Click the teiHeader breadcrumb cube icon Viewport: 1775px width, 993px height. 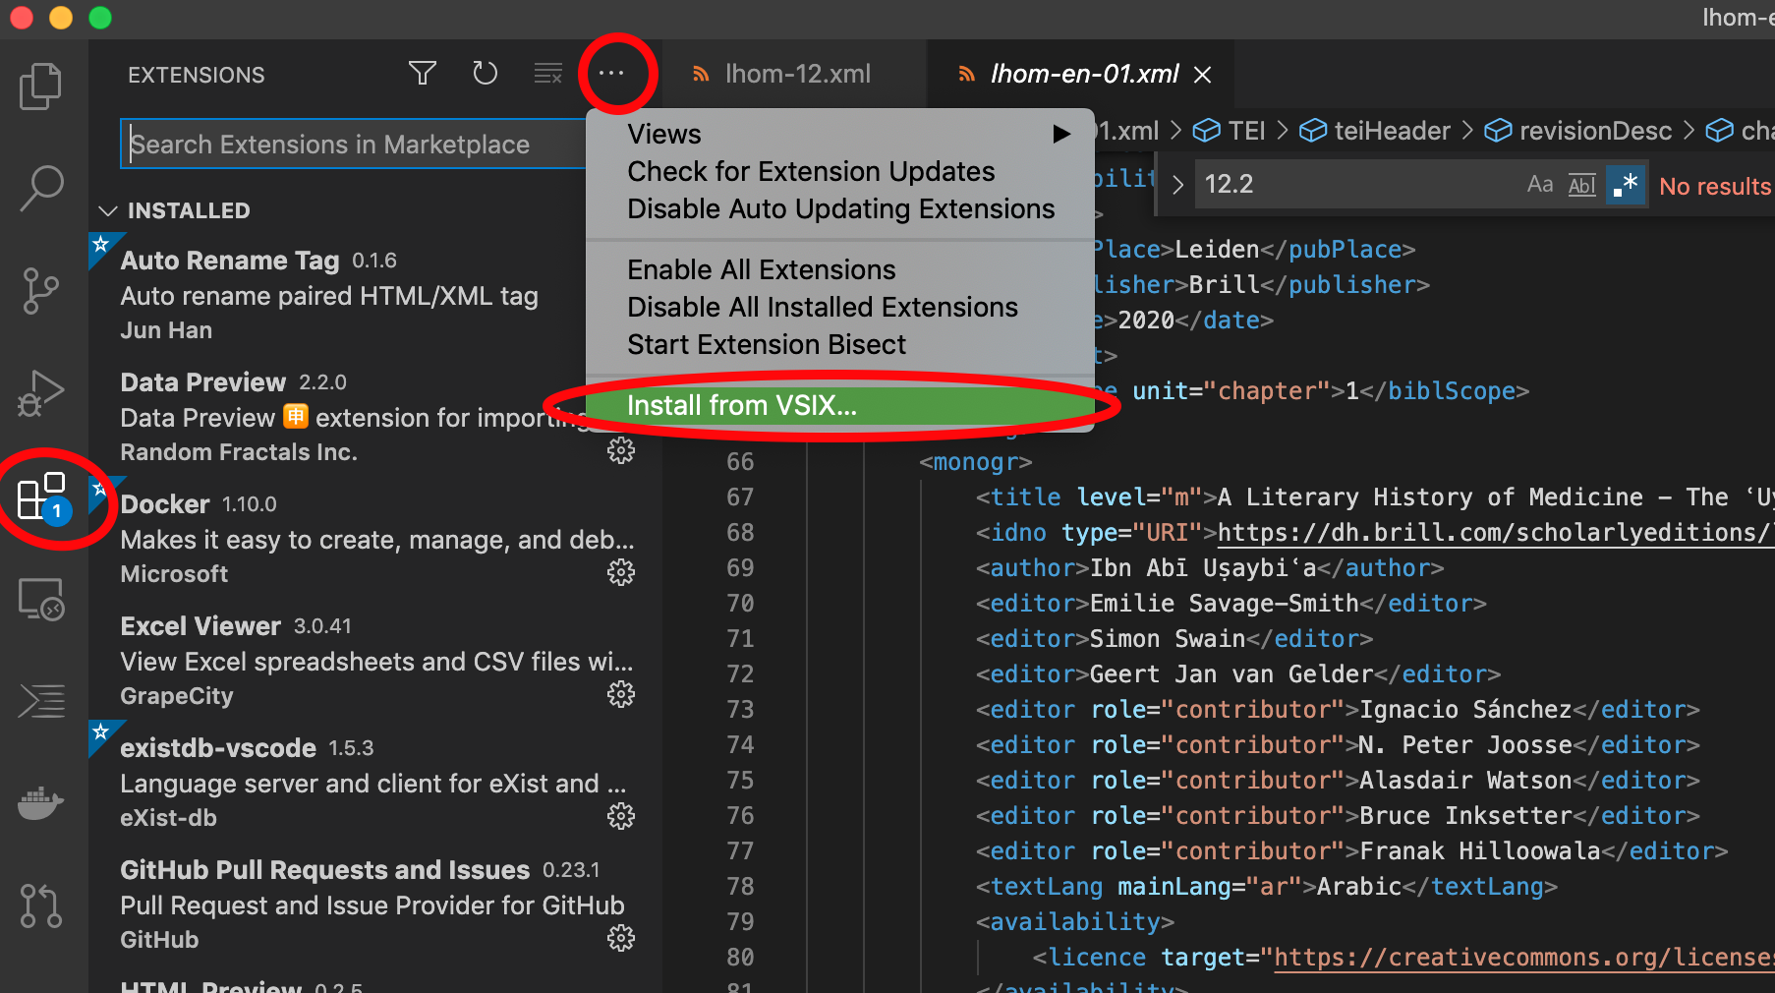coord(1313,131)
